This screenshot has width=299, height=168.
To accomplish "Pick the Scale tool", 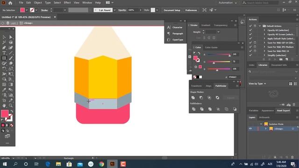I will coord(11,69).
